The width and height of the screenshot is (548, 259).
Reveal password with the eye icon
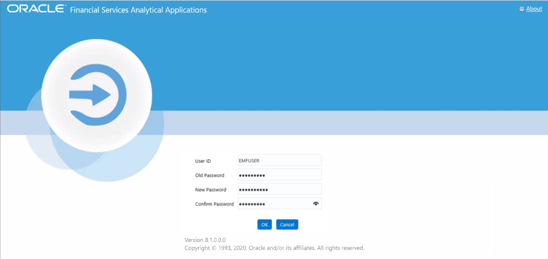coord(316,203)
